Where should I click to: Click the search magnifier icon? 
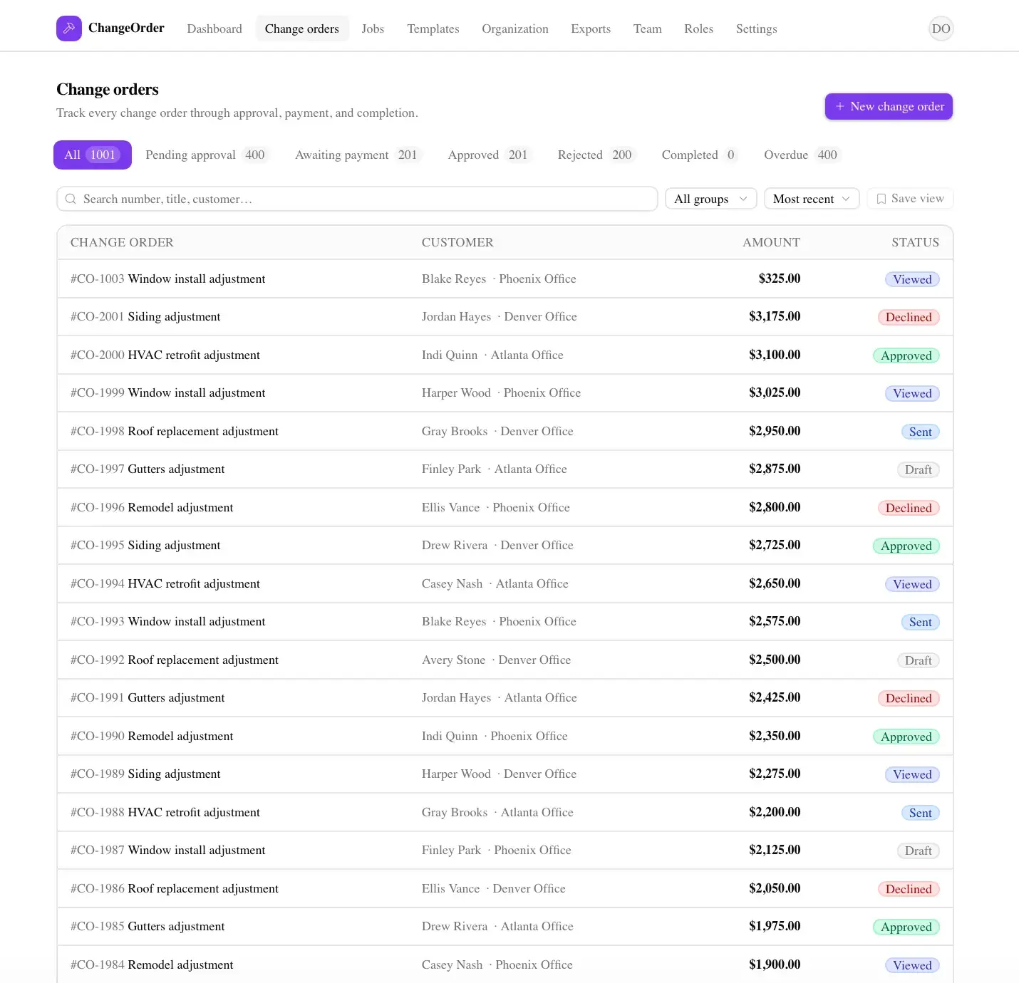pos(71,199)
